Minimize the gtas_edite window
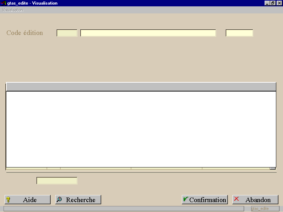The width and height of the screenshot is (283, 212). click(x=267, y=3)
